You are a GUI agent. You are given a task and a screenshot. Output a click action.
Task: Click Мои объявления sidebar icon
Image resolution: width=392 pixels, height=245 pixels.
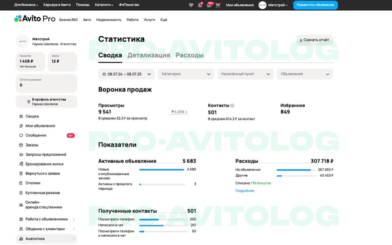pyautogui.click(x=21, y=126)
